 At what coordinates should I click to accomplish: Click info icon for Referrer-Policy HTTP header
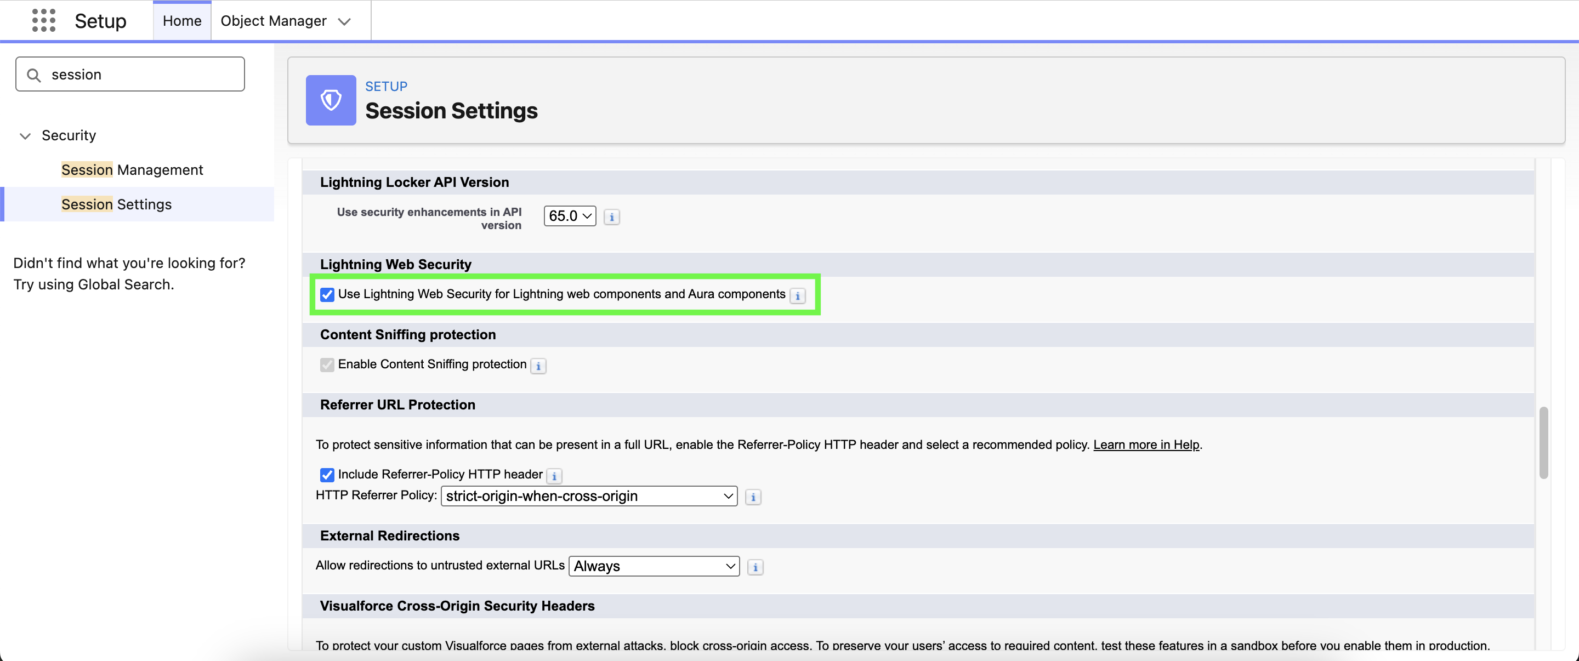pos(554,476)
